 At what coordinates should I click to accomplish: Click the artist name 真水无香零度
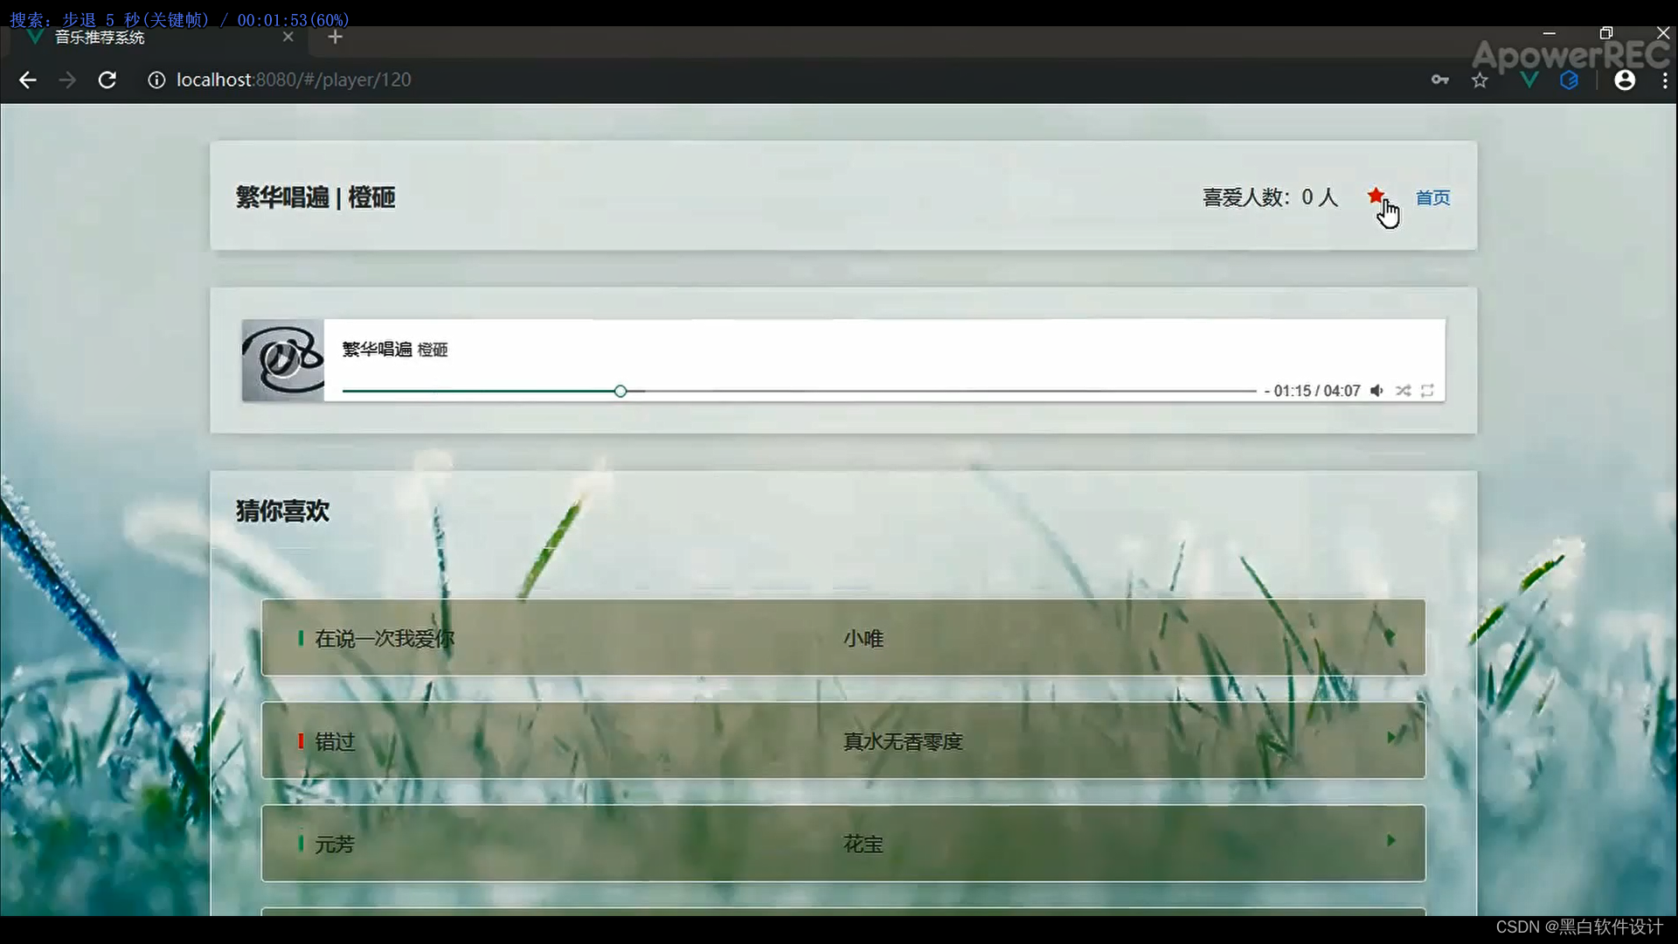click(x=903, y=742)
